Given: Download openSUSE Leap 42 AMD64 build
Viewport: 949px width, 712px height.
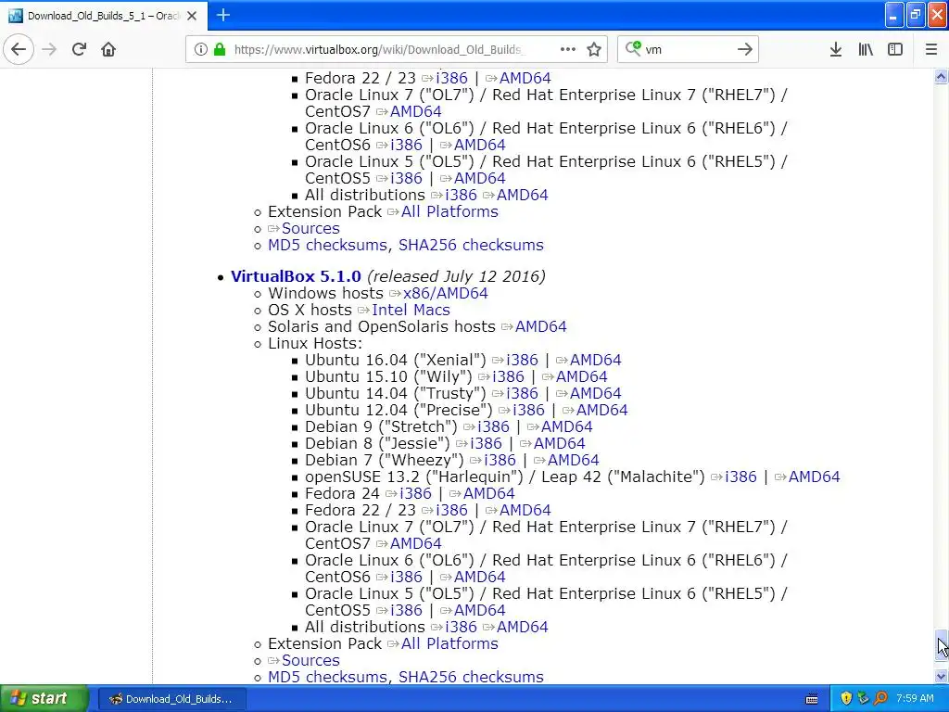Looking at the screenshot, I should [814, 477].
